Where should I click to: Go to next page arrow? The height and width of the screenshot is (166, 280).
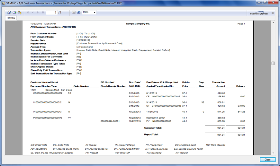(x=38, y=13)
